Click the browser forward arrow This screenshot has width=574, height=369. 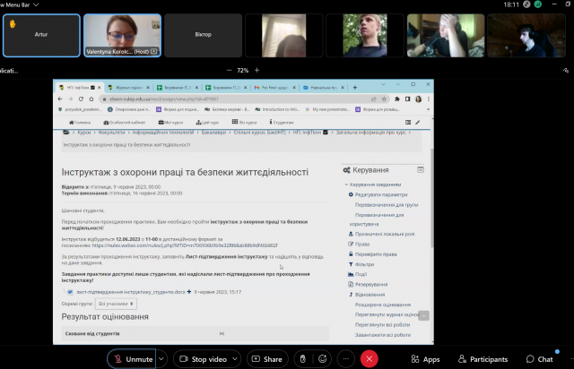70,99
